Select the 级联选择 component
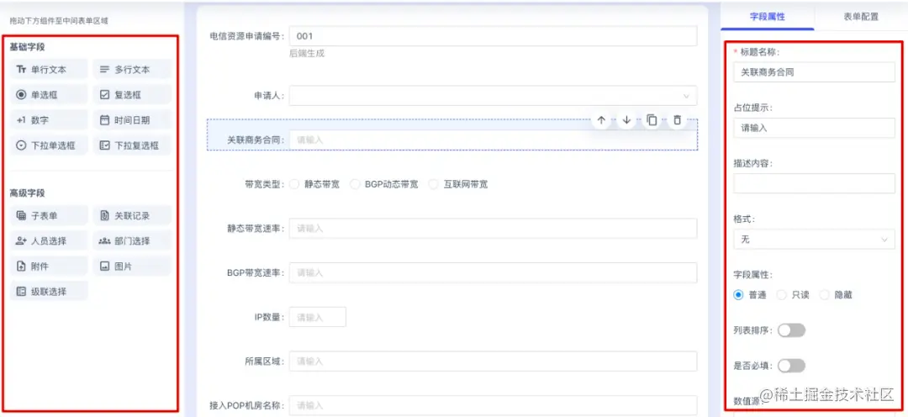The width and height of the screenshot is (908, 417). [x=50, y=292]
